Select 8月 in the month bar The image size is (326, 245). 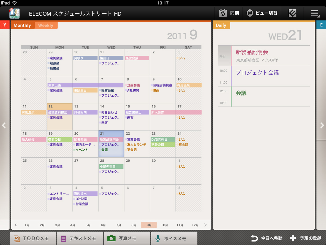[x=134, y=225]
